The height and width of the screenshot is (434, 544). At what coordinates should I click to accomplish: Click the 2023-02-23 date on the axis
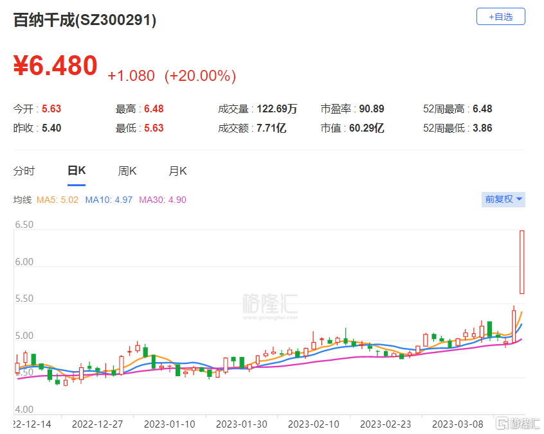click(x=385, y=424)
